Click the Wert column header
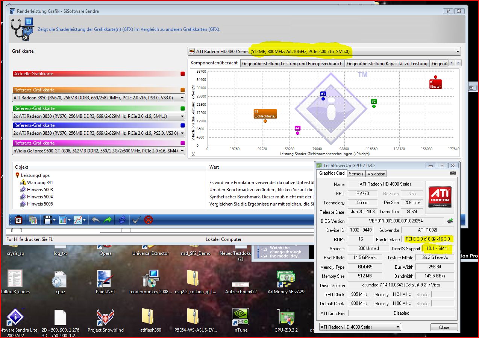The width and height of the screenshot is (479, 338). (261, 167)
